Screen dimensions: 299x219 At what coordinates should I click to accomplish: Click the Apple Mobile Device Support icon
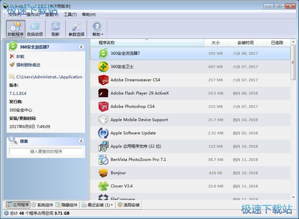tap(103, 120)
